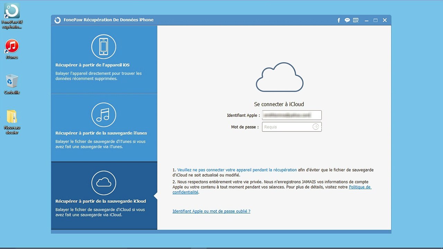Screen dimensions: 443x249
Task: Click the large cloud icon above sign-in
Action: click(280, 77)
